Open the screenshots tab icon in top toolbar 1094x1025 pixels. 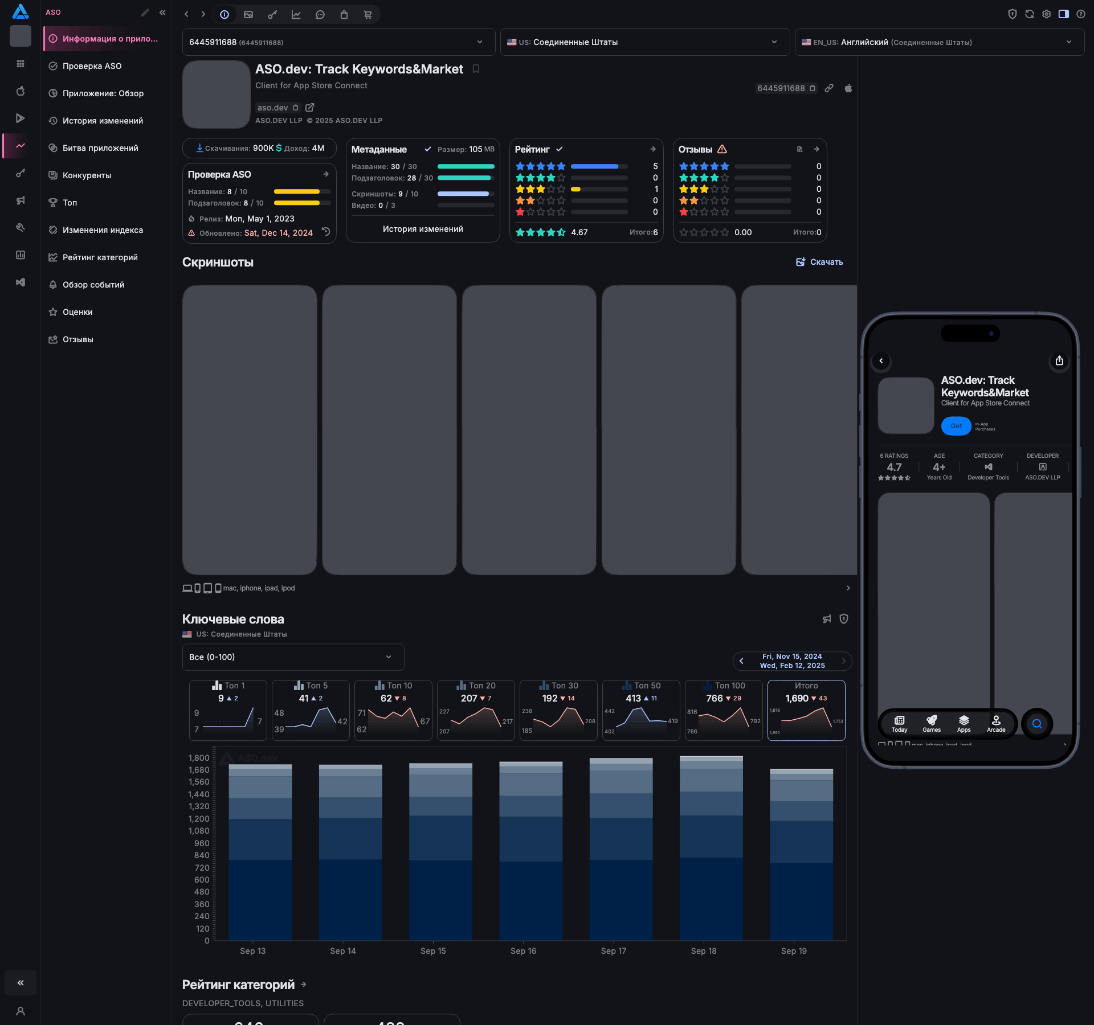(x=248, y=15)
